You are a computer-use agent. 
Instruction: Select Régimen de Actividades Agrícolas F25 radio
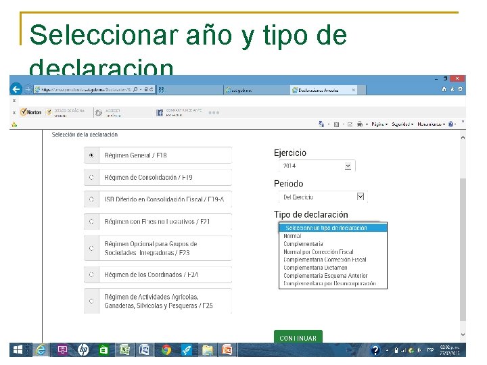coord(91,301)
